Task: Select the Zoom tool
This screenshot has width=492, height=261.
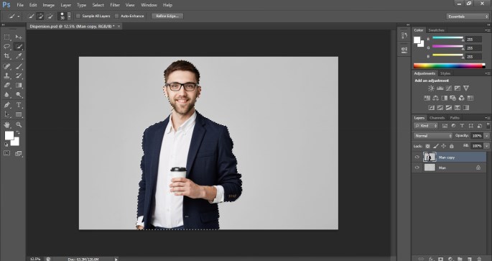Action: click(x=19, y=124)
